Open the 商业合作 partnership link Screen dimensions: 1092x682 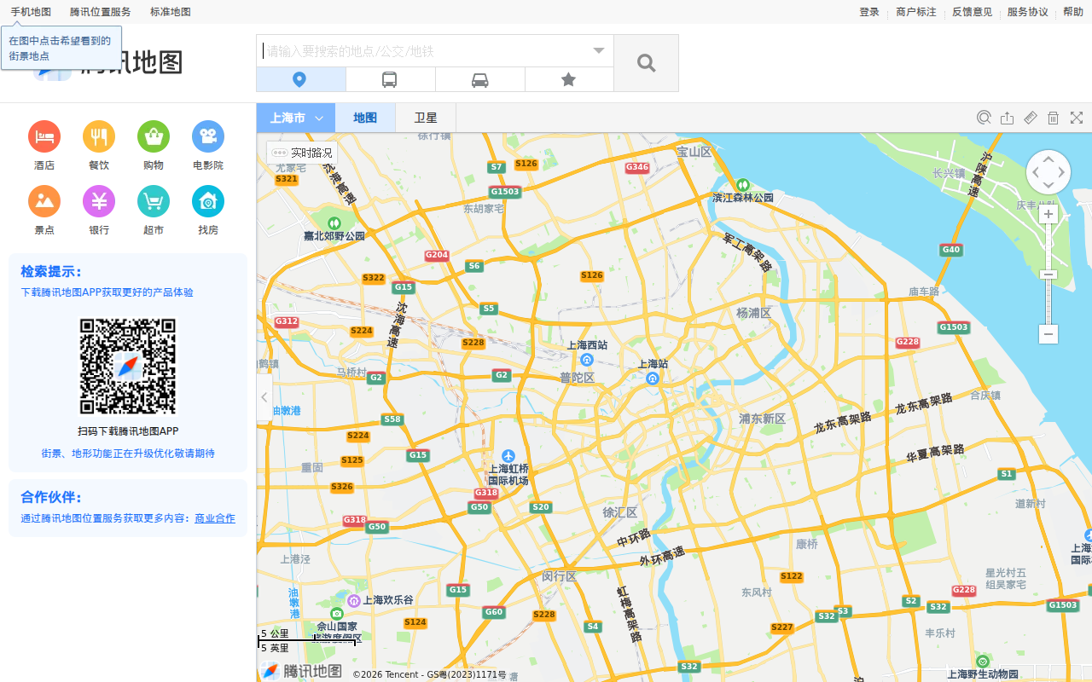tap(214, 517)
